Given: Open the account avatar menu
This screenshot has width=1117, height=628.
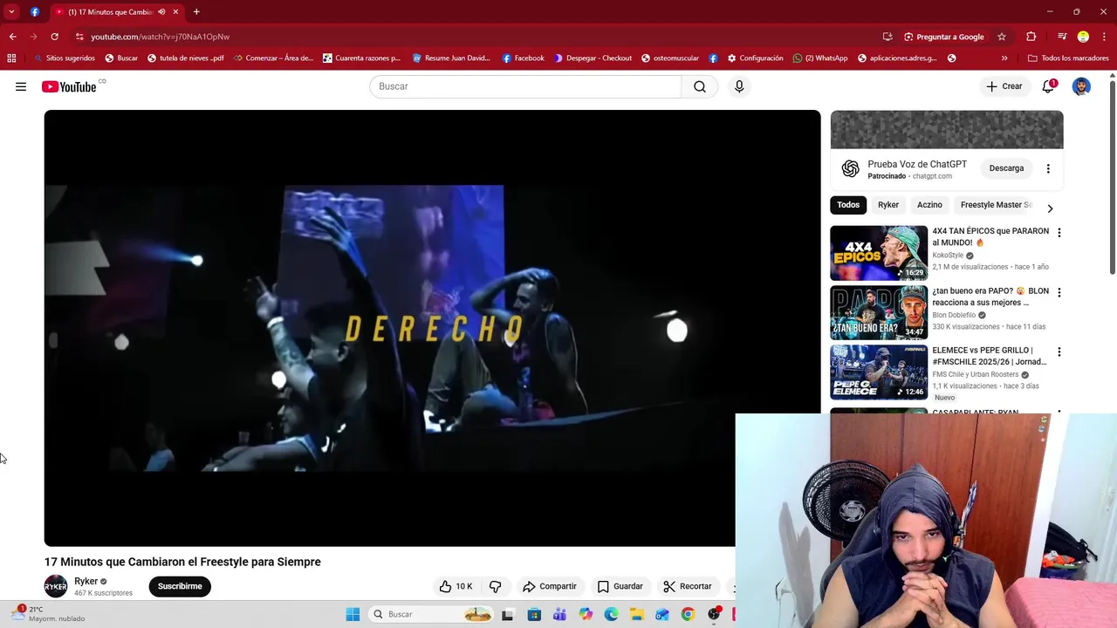Looking at the screenshot, I should [x=1081, y=86].
